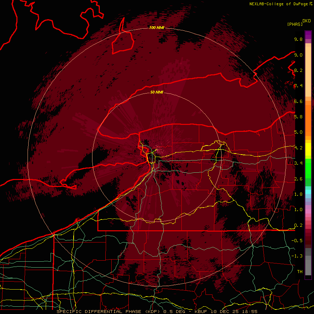Viewport: 314px width, 314px height.
Task: Click the 6.6 scale value
Action: click(x=298, y=101)
